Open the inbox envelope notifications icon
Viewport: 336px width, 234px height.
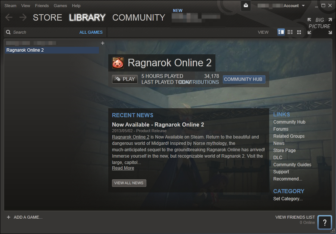coord(246,6)
